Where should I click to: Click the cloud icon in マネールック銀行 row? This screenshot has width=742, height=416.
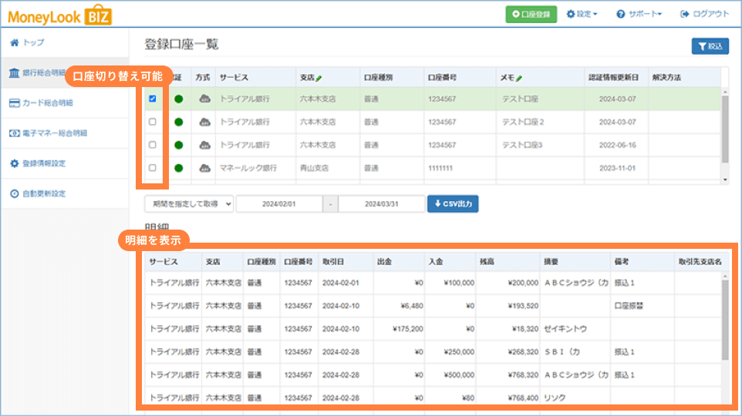[204, 168]
